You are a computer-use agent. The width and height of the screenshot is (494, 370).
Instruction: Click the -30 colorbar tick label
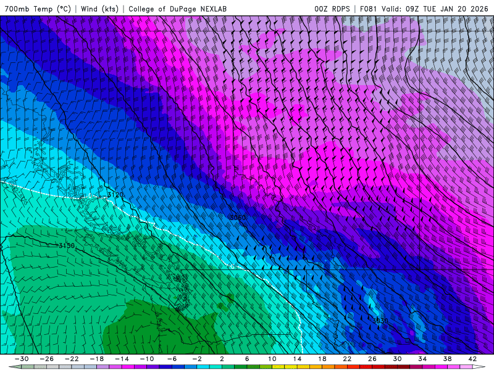(22, 359)
